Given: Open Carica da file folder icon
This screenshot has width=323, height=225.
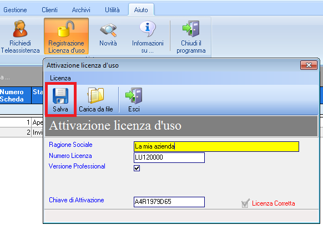Looking at the screenshot, I should 96,95.
